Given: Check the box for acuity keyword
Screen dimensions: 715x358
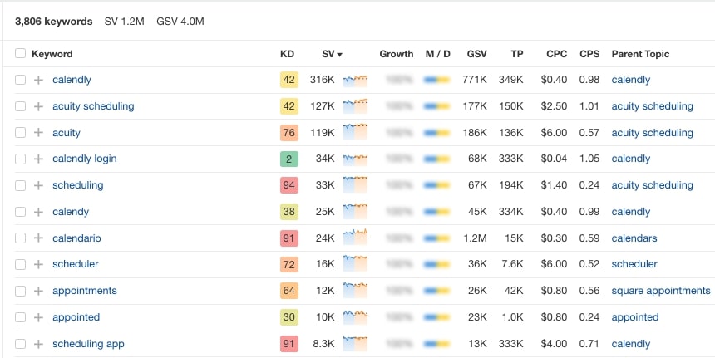Looking at the screenshot, I should [x=20, y=133].
